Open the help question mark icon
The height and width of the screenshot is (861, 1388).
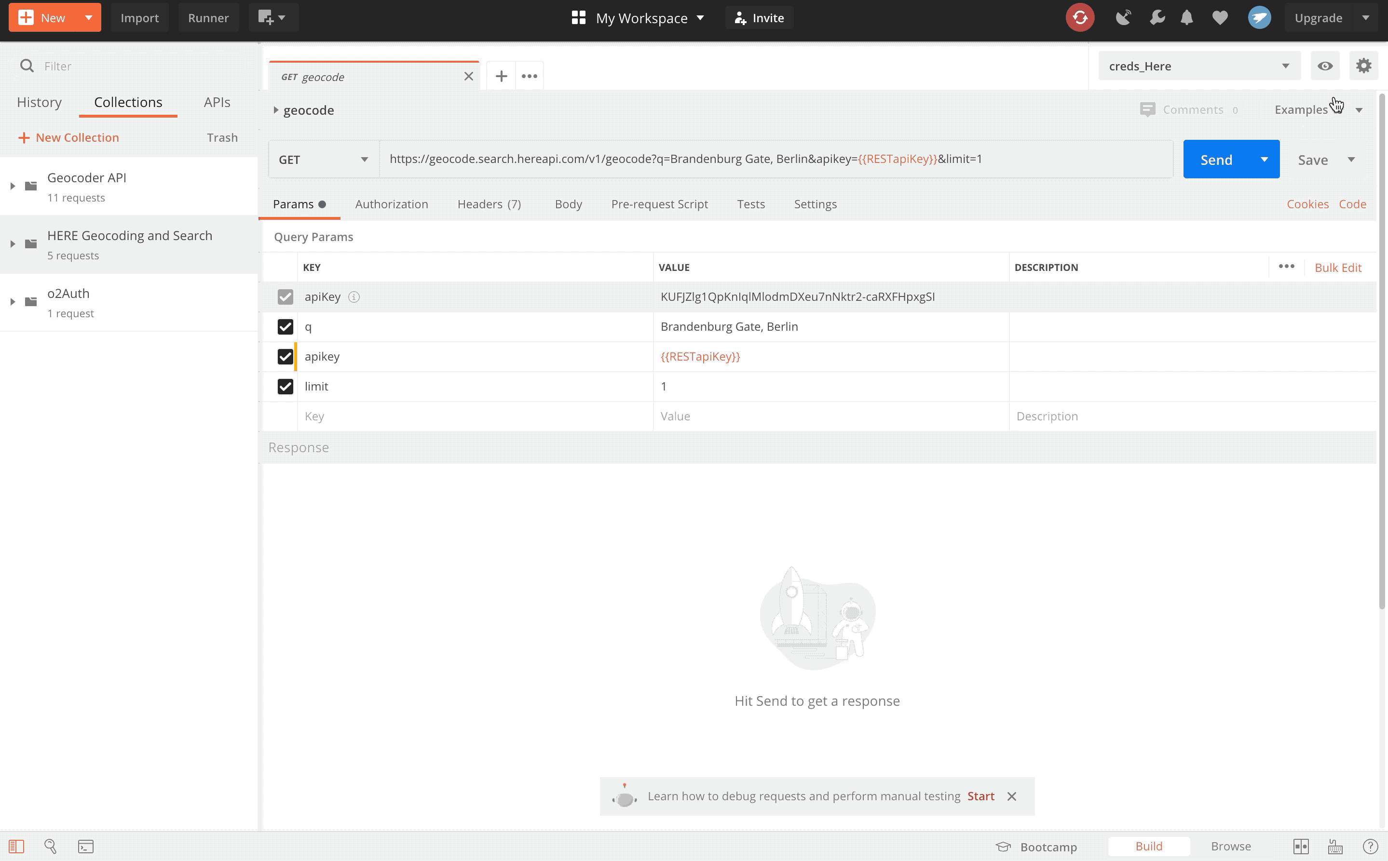tap(1370, 846)
